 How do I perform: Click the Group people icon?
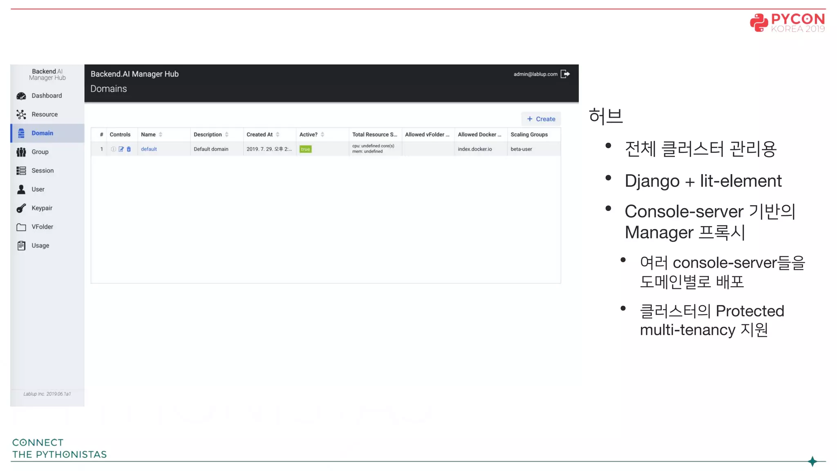21,152
